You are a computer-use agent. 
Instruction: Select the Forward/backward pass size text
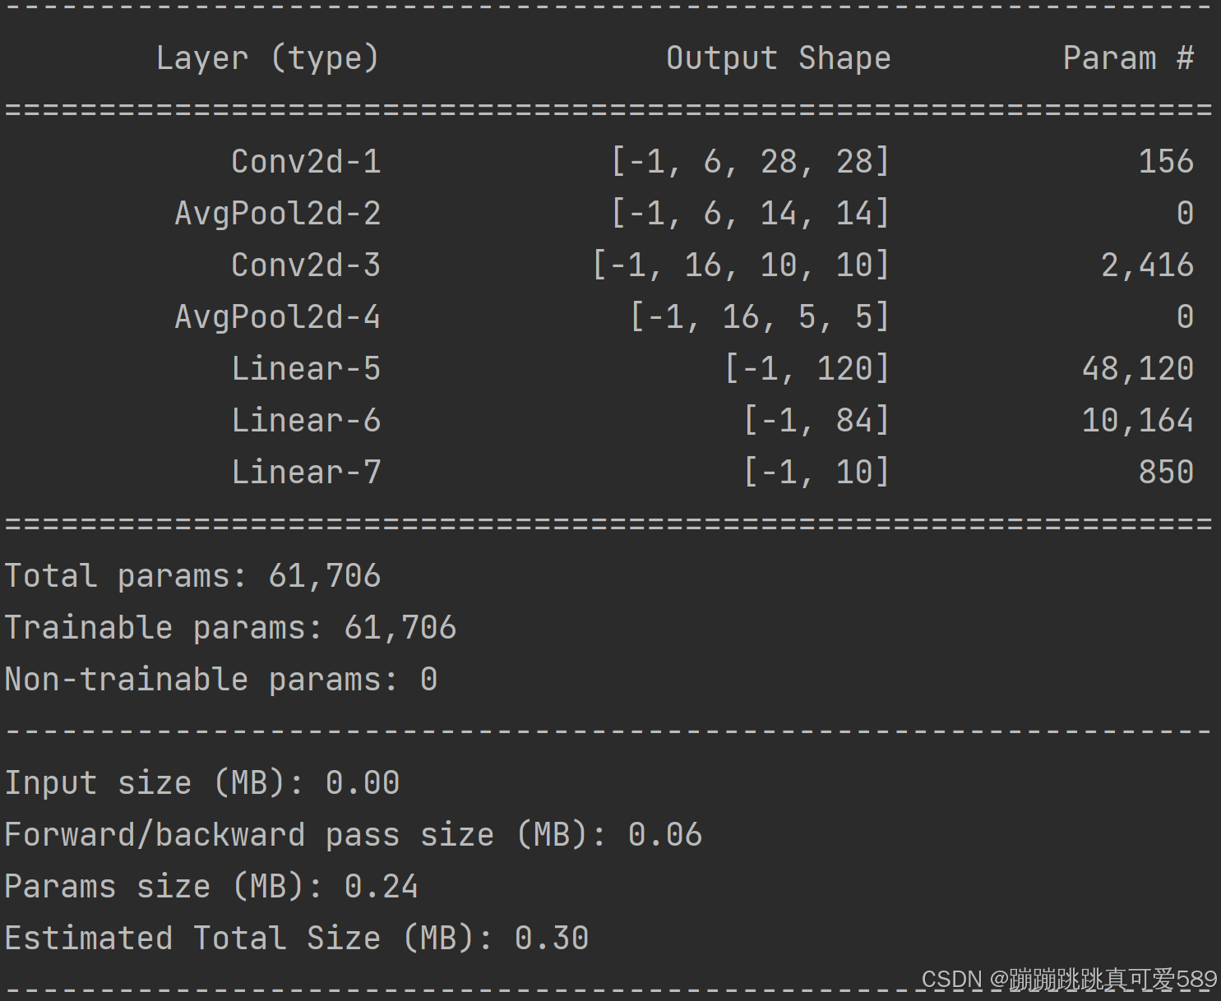coord(352,835)
